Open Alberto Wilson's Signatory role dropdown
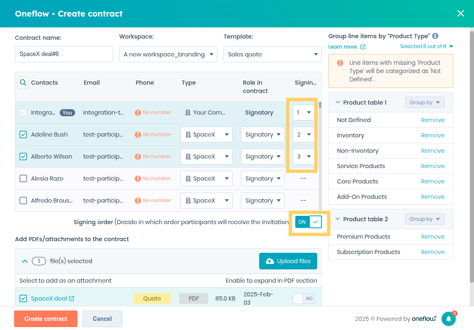 [263, 156]
